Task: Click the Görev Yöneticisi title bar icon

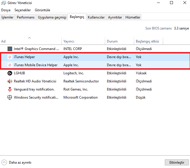Action: 4,3
